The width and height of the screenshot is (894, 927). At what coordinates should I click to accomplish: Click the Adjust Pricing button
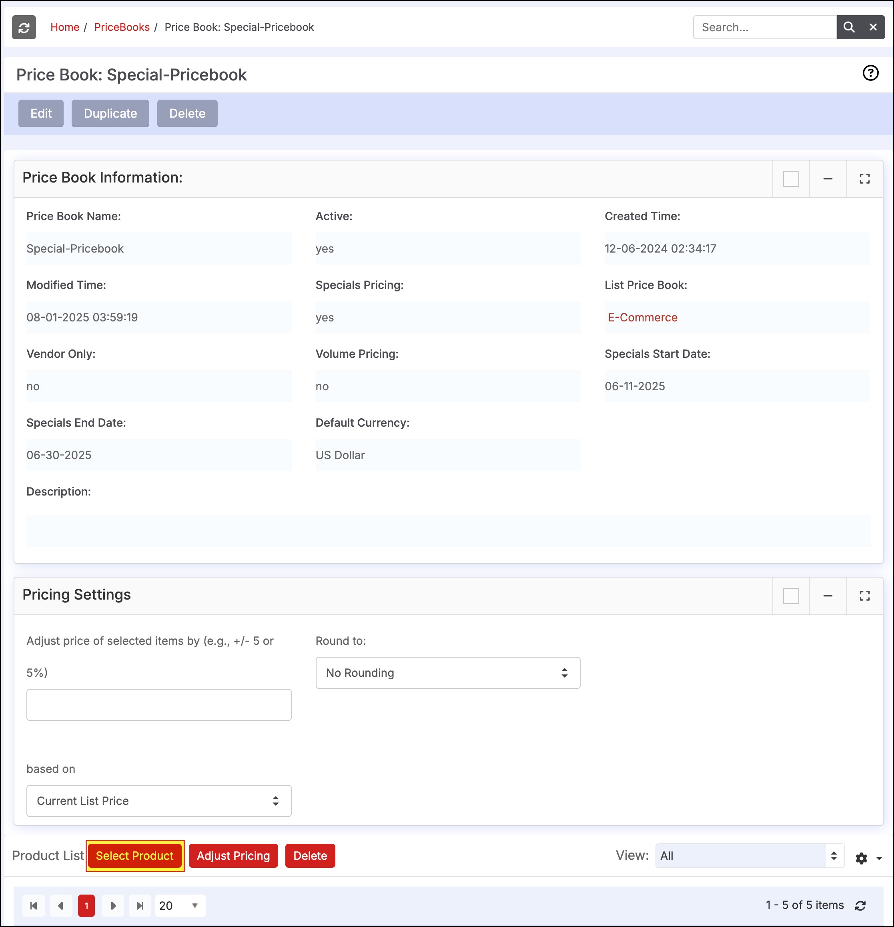click(234, 856)
